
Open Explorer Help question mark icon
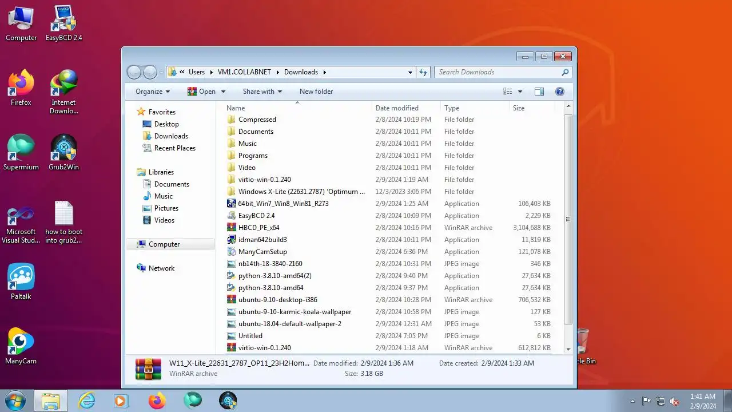click(560, 92)
